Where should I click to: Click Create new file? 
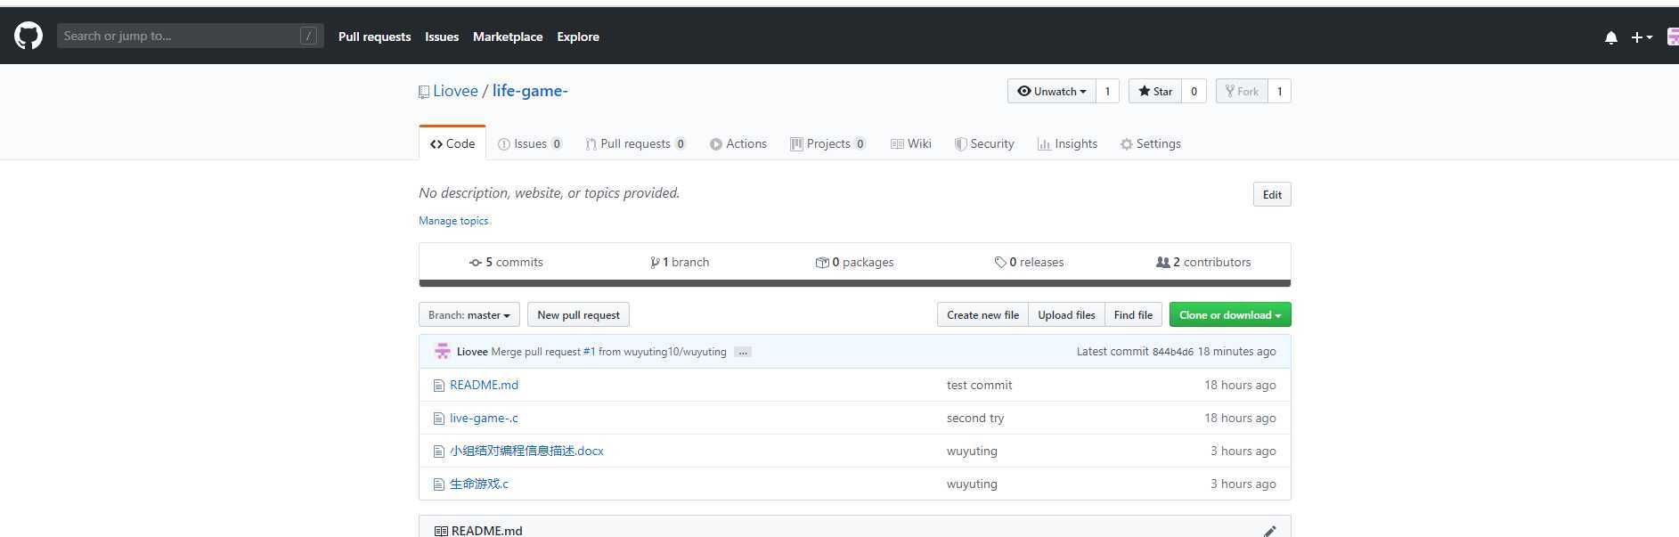coord(982,314)
